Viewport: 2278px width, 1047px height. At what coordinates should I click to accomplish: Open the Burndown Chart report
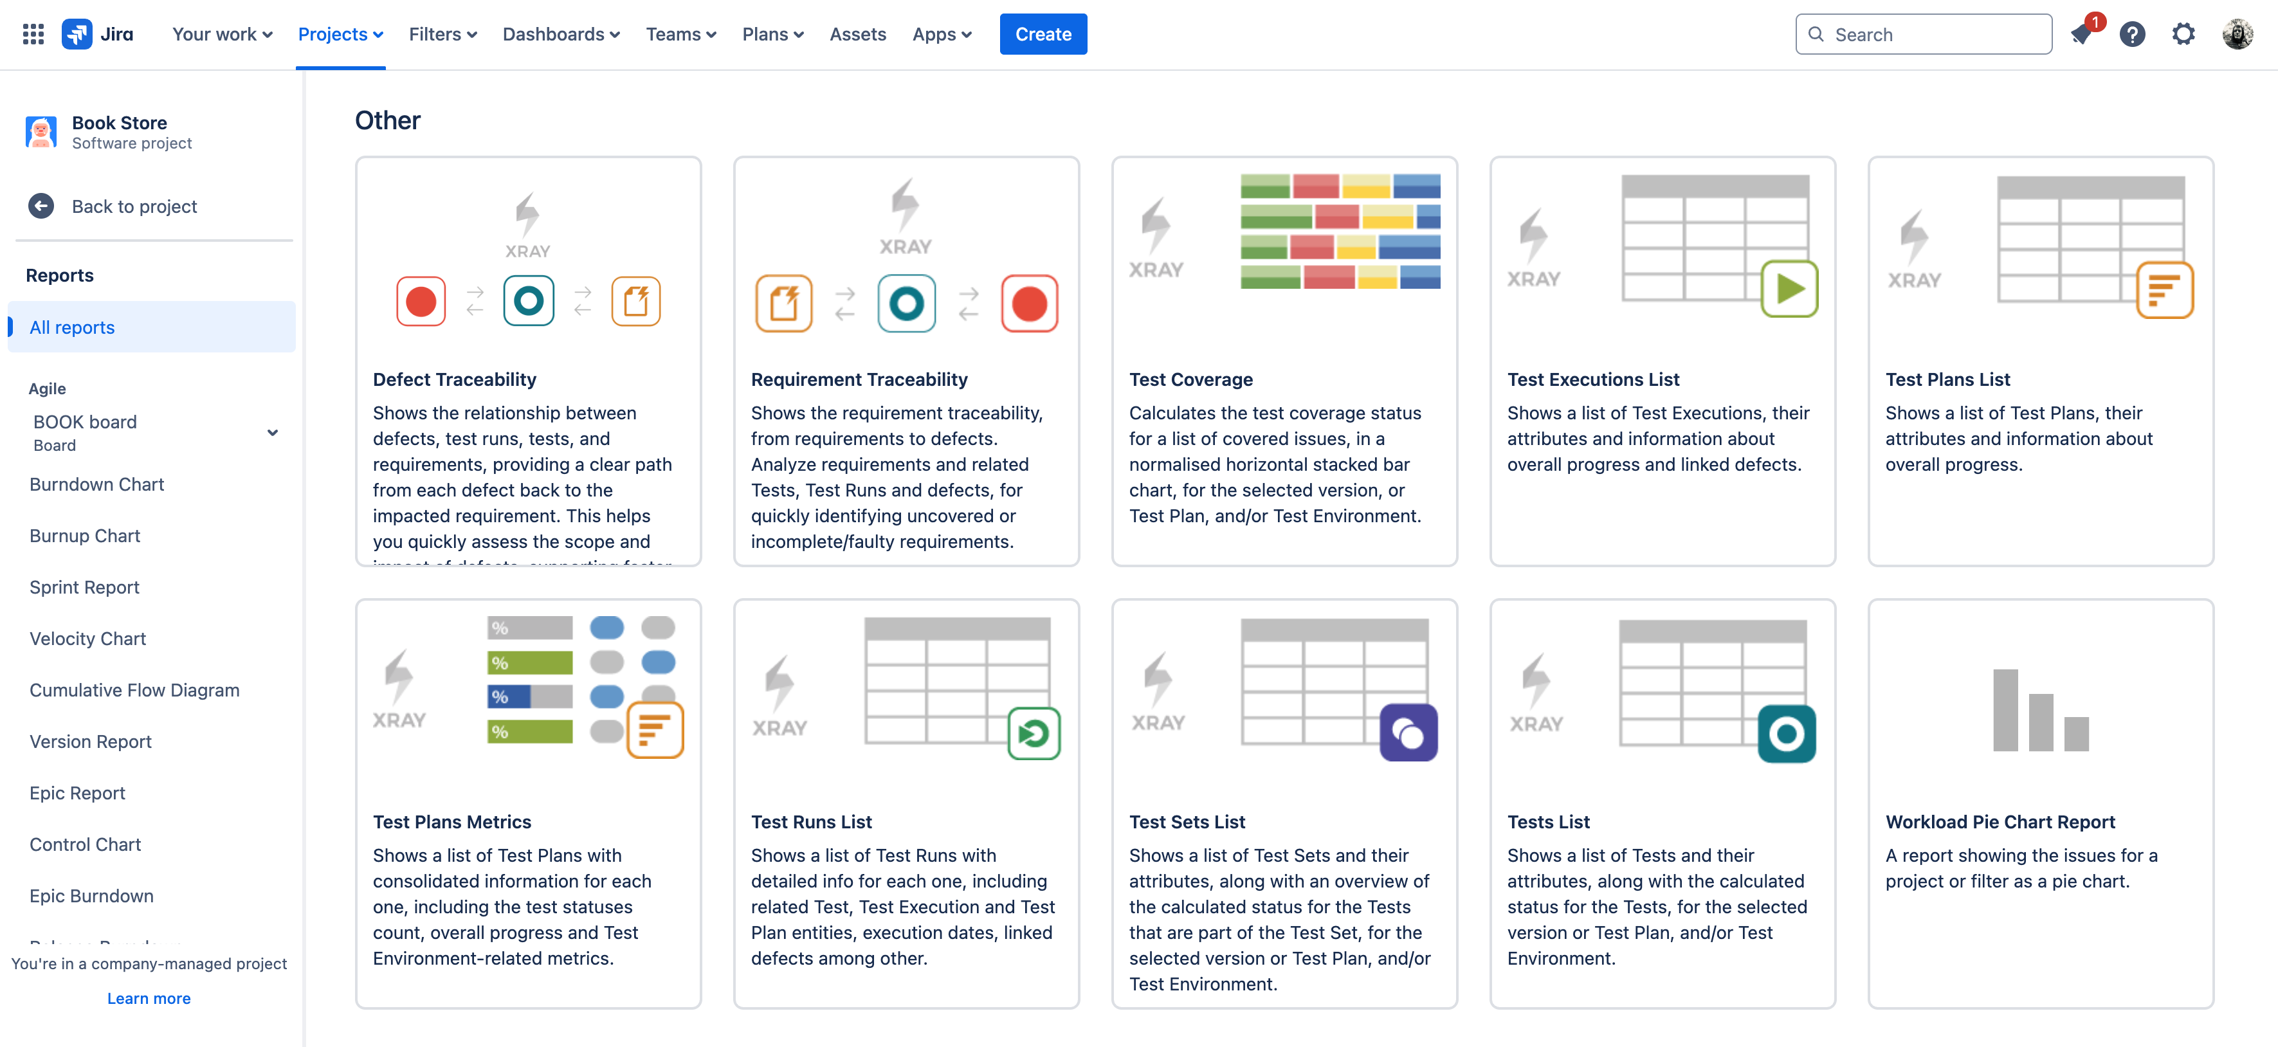click(96, 484)
